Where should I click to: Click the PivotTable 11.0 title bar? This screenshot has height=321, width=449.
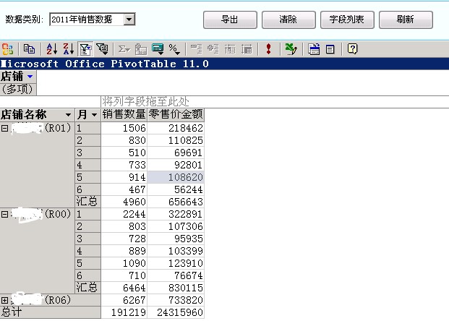coord(224,64)
